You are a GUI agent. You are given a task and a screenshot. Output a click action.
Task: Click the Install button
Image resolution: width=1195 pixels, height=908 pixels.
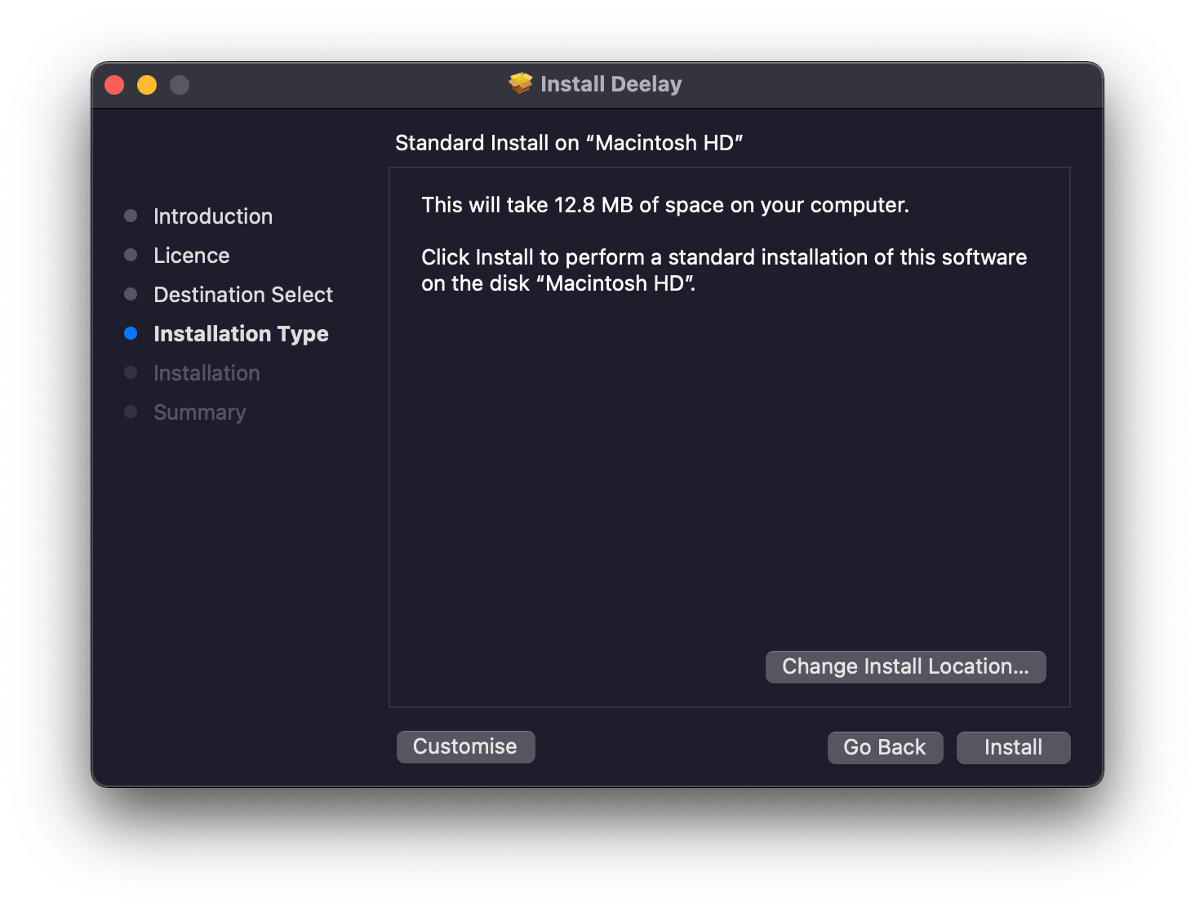pos(1013,747)
